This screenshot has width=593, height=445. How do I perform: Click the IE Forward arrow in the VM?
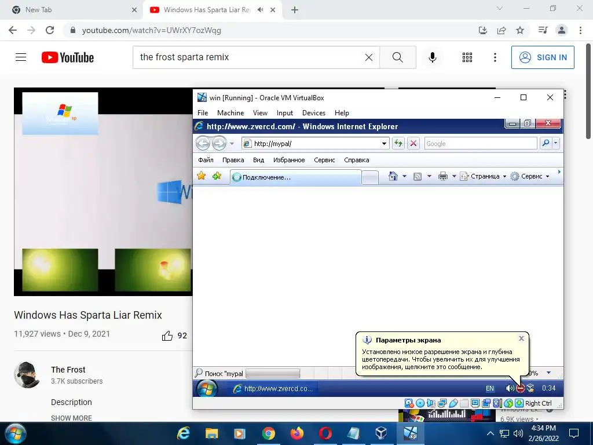click(219, 144)
